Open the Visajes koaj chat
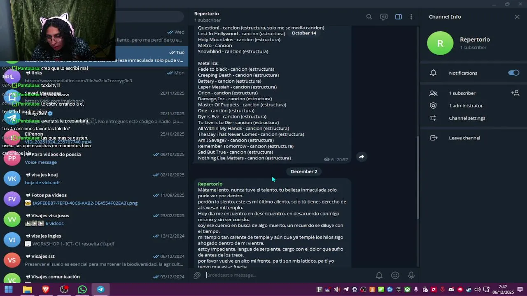The height and width of the screenshot is (296, 527). [94, 178]
